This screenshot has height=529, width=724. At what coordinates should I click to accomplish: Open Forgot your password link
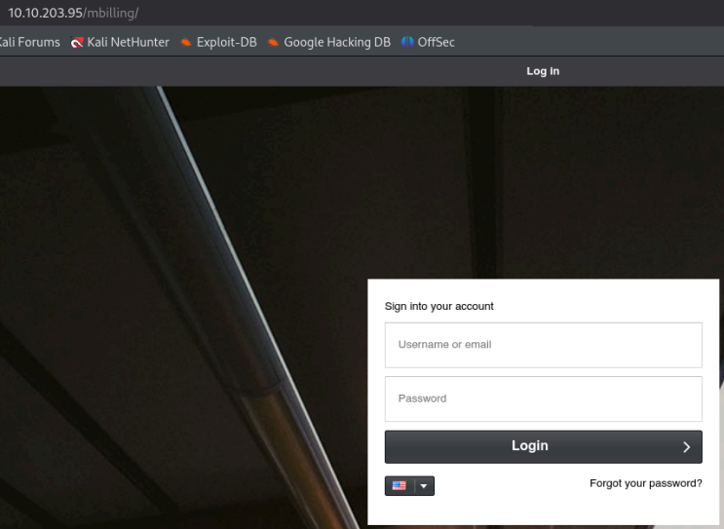(x=645, y=483)
